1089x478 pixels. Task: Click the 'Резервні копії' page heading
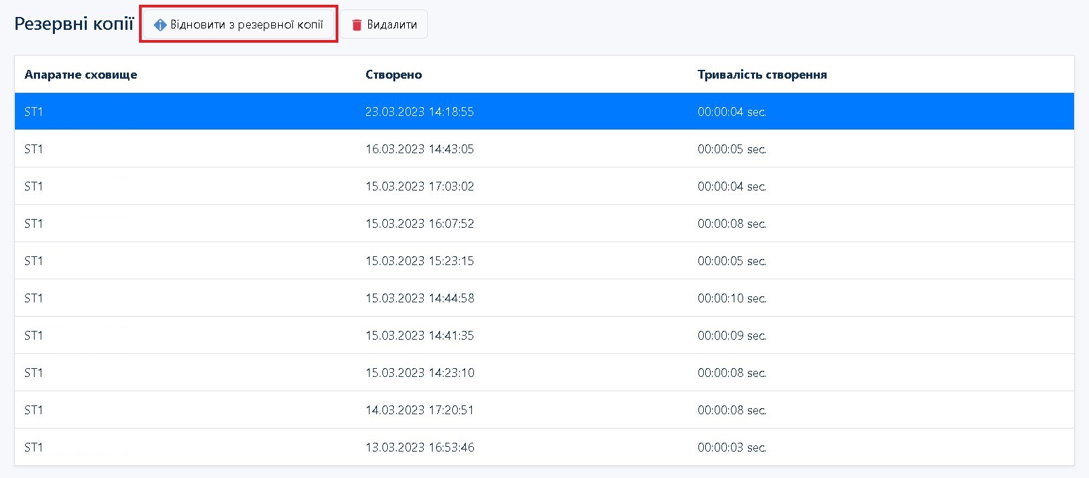pyautogui.click(x=74, y=24)
